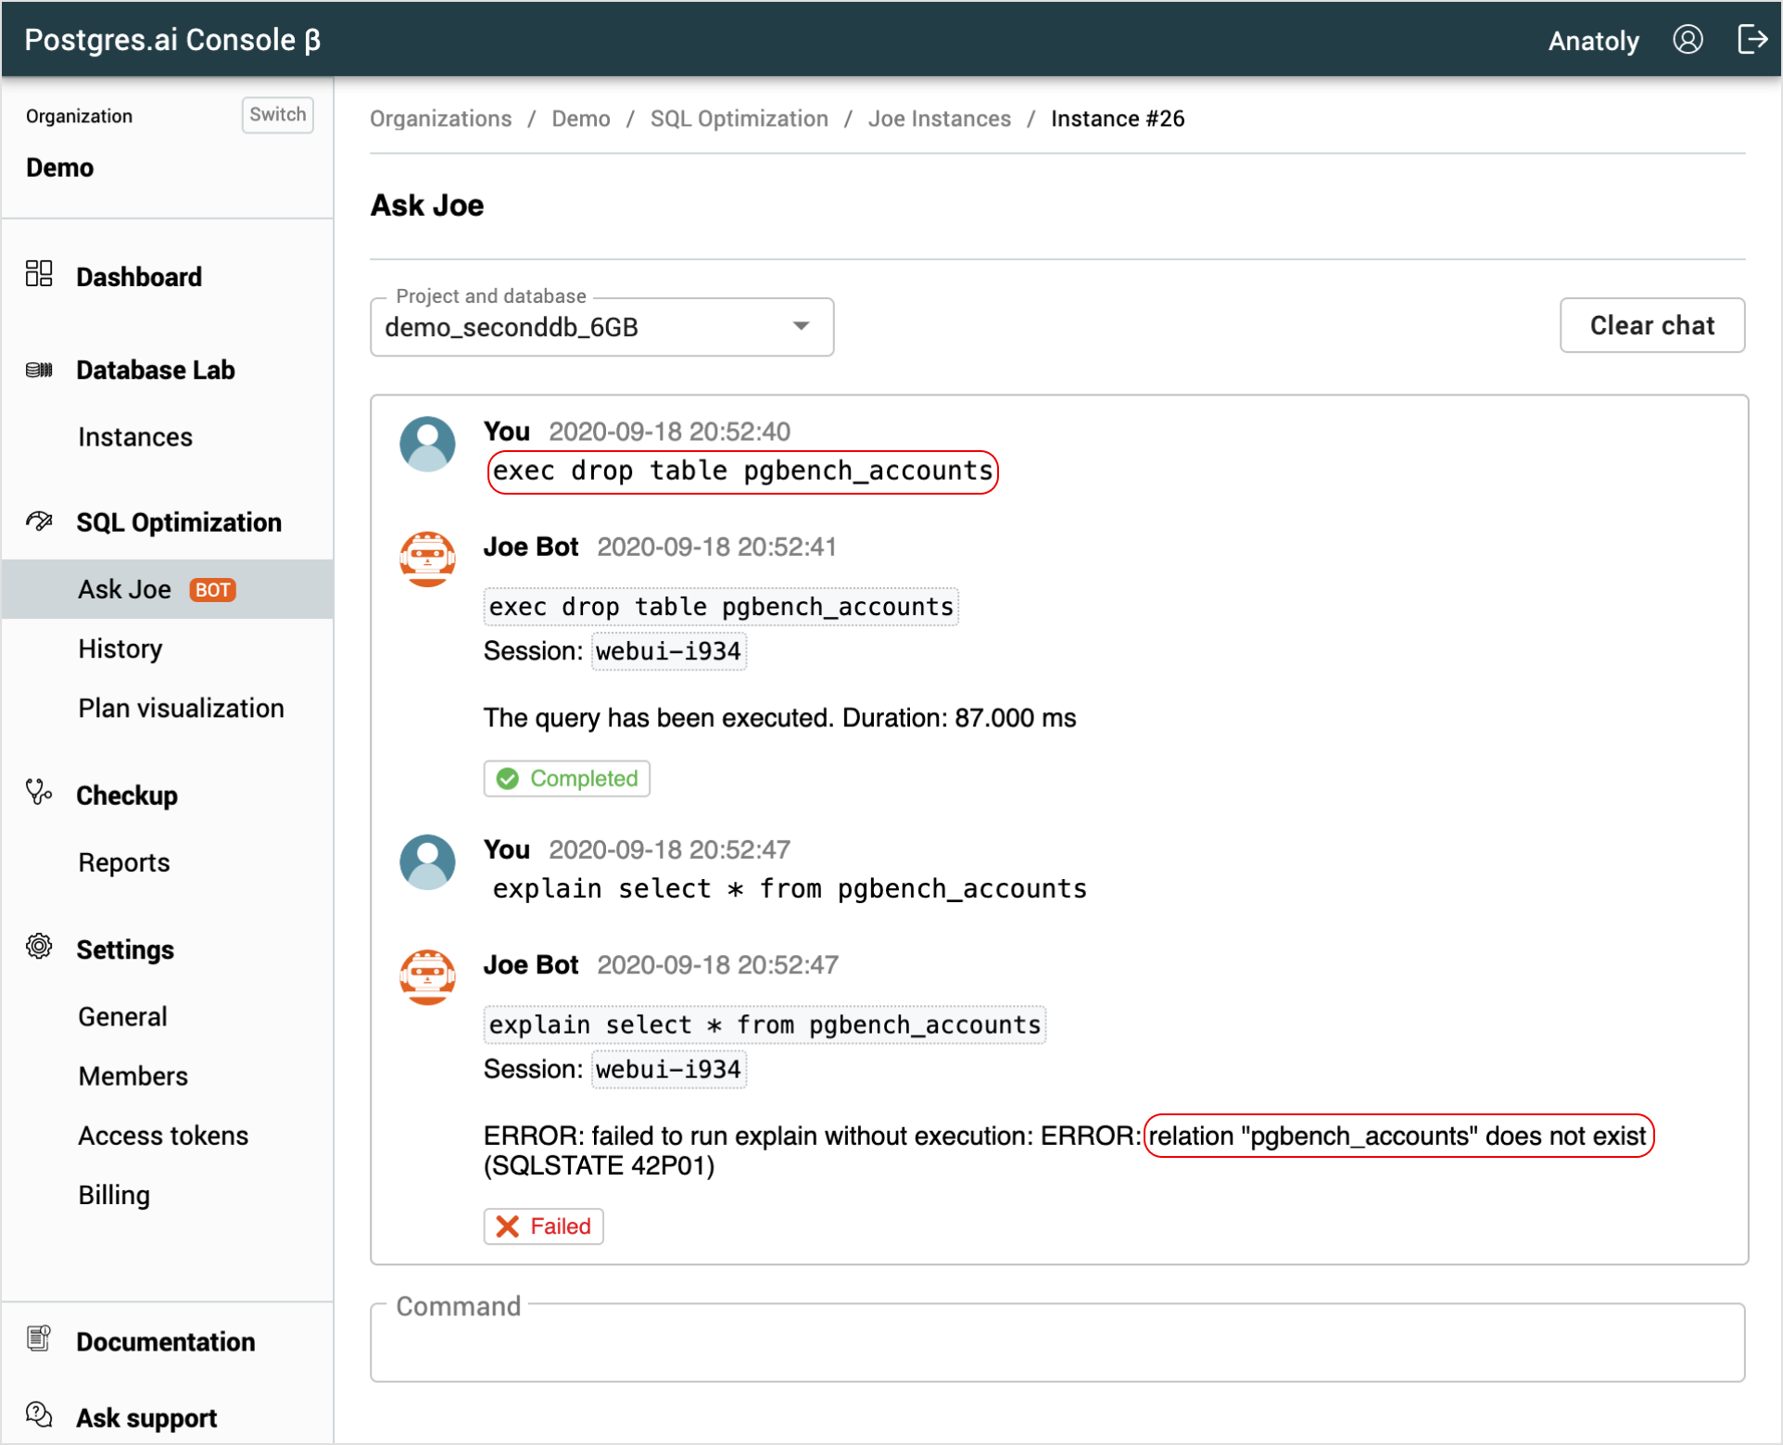
Task: Click the You avatar at 20:52:47
Action: (427, 862)
